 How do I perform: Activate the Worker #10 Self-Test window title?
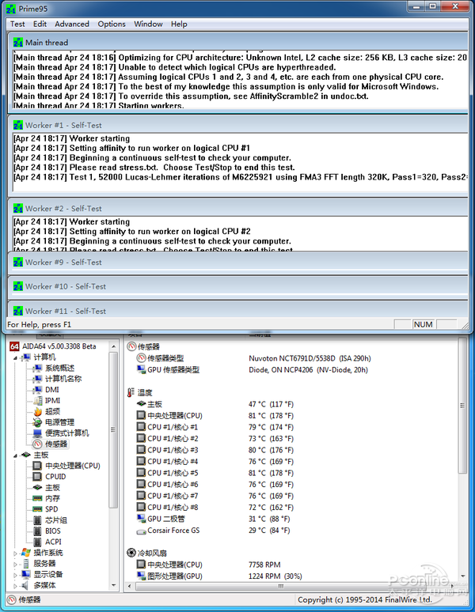click(66, 286)
